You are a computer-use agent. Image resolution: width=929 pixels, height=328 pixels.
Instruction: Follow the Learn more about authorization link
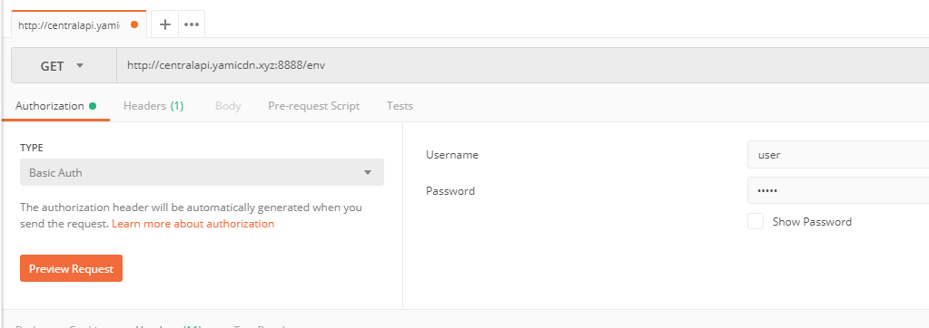pyautogui.click(x=193, y=224)
